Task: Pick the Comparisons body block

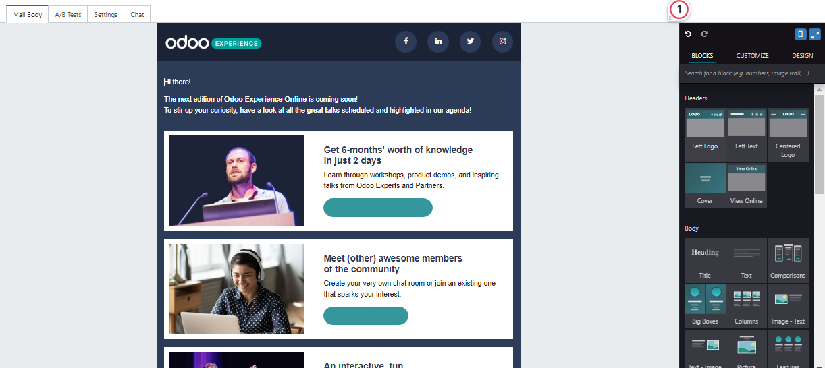Action: (x=788, y=259)
